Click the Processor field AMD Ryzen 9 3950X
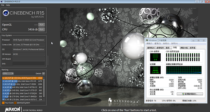Image resolution: width=210 pixels, height=112 pixels. pos(29,40)
